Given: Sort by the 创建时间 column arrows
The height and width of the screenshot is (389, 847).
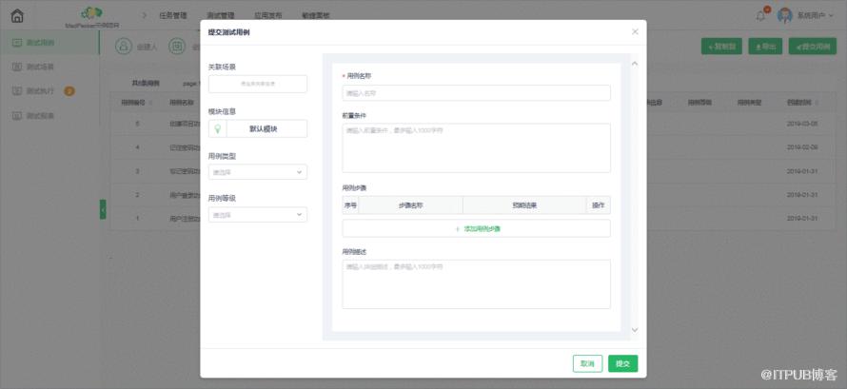Looking at the screenshot, I should click(817, 102).
